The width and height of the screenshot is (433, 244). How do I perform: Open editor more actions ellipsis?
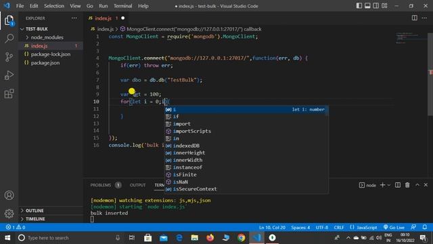click(424, 18)
